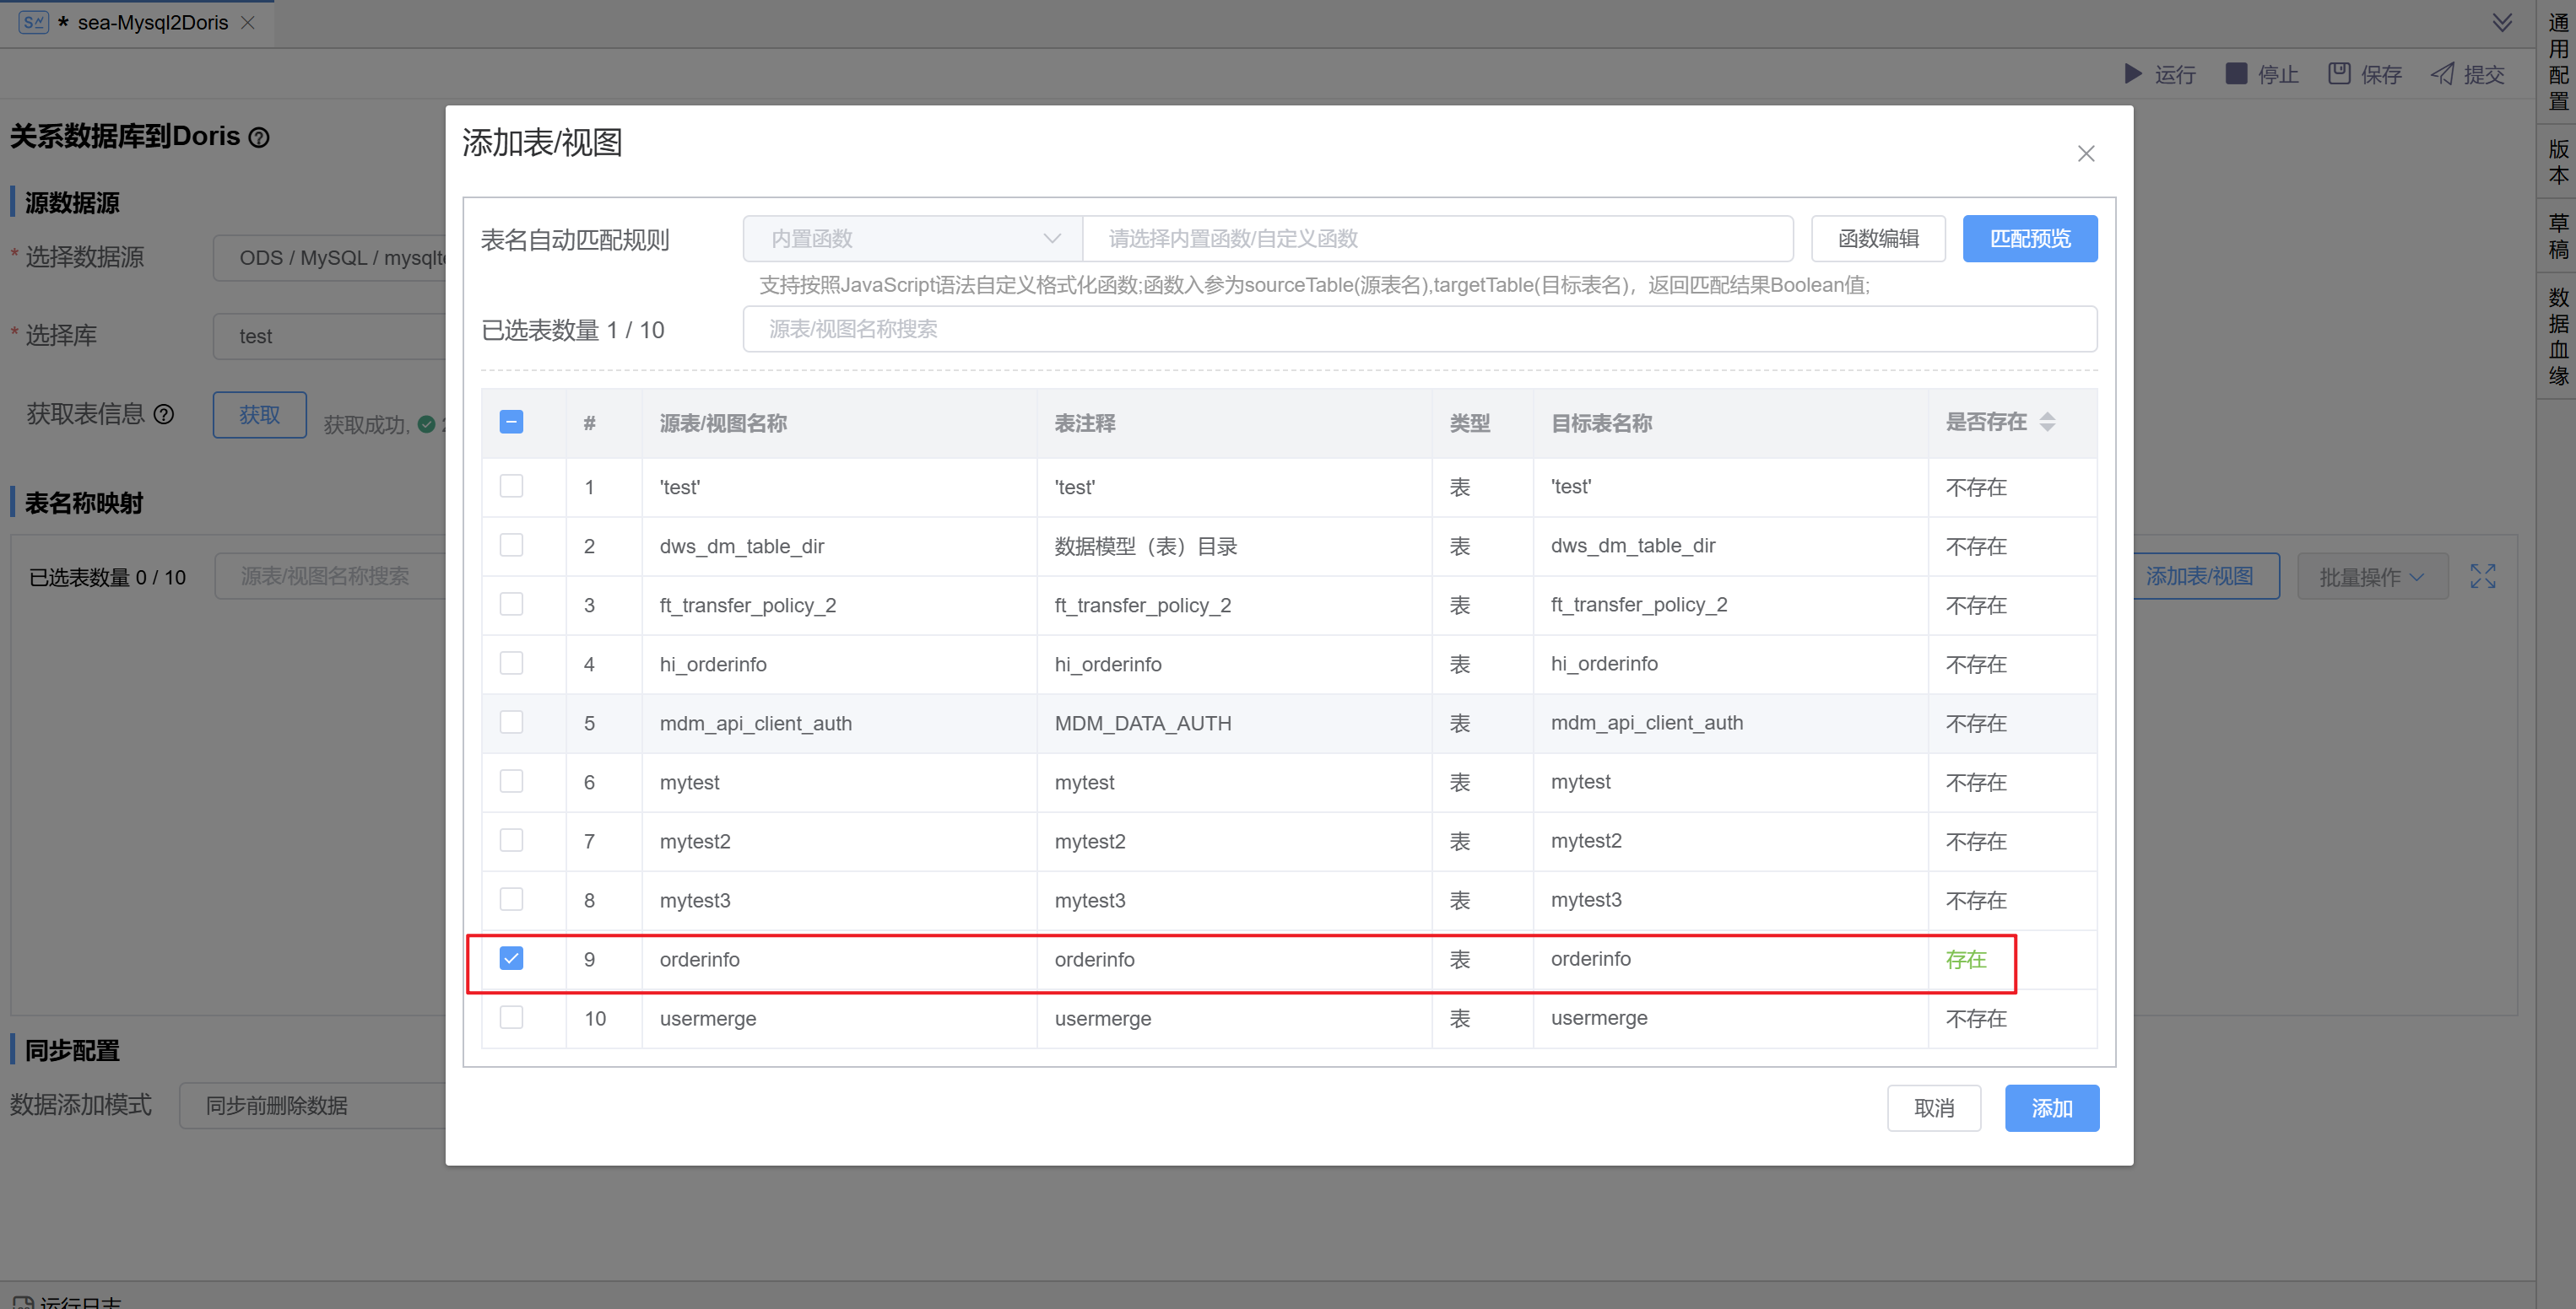
Task: Click the Save disk icon
Action: pos(2339,74)
